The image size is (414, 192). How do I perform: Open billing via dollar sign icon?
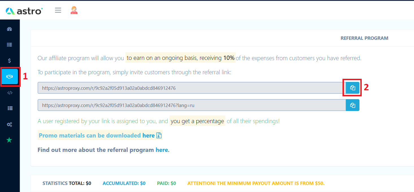(x=9, y=60)
